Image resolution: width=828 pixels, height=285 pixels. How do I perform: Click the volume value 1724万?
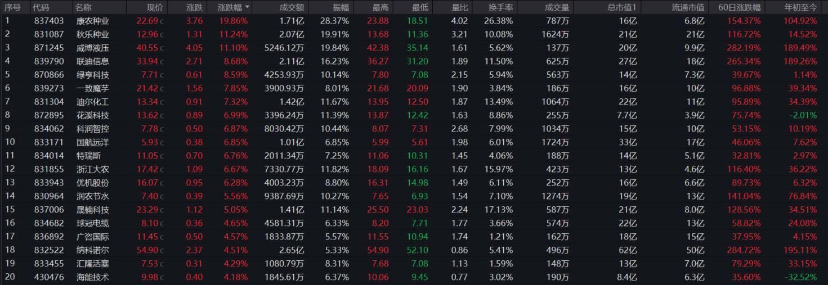click(x=554, y=142)
